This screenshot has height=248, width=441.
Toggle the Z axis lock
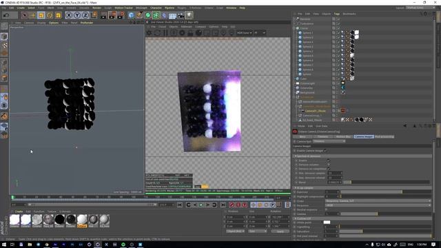click(85, 15)
